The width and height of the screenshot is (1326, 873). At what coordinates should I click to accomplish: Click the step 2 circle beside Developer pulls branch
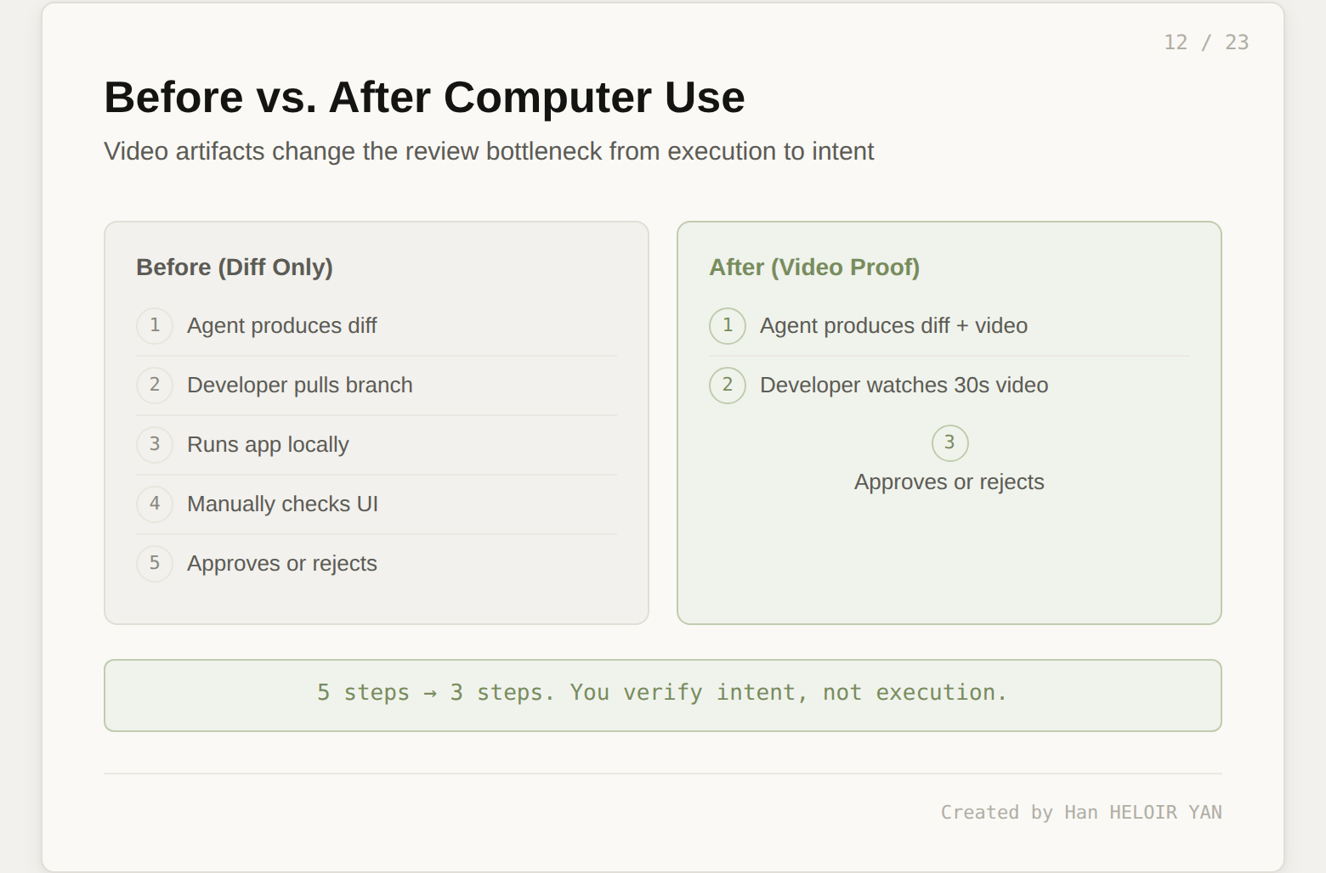[x=155, y=386]
